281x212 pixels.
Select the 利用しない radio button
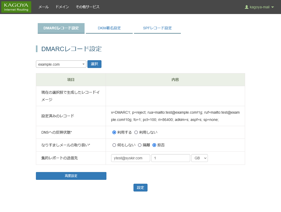[136, 132]
